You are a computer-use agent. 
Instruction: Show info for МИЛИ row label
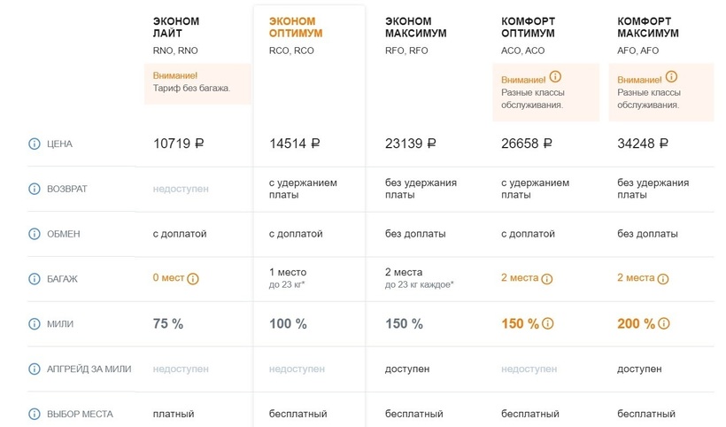point(35,324)
